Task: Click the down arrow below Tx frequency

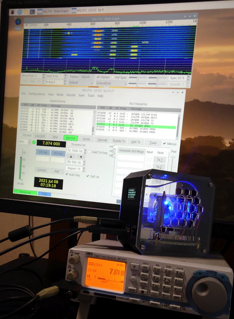Action: [x=81, y=156]
